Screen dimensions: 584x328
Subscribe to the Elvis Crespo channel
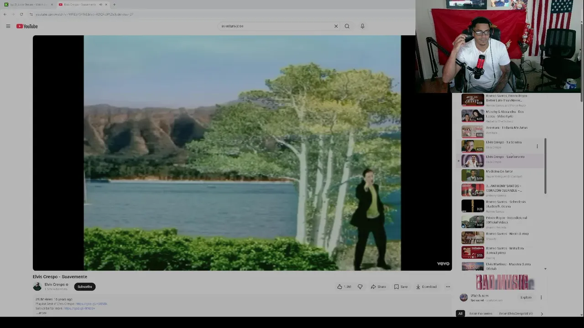pos(84,287)
